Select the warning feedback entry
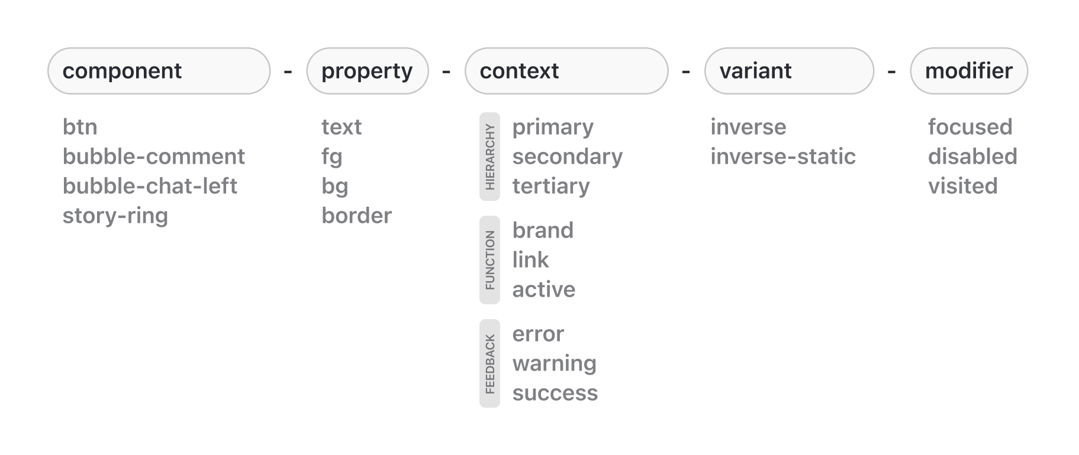This screenshot has height=455, width=1079. tap(554, 363)
